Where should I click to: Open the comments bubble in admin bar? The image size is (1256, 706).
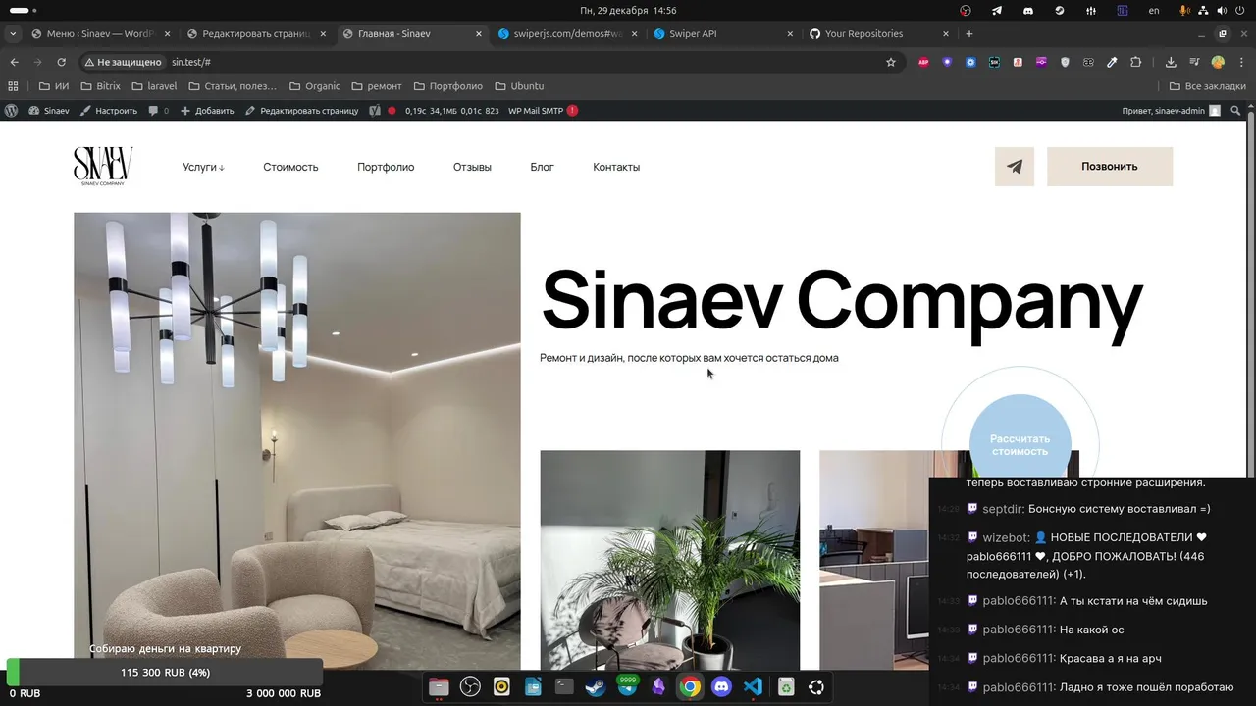tap(158, 111)
